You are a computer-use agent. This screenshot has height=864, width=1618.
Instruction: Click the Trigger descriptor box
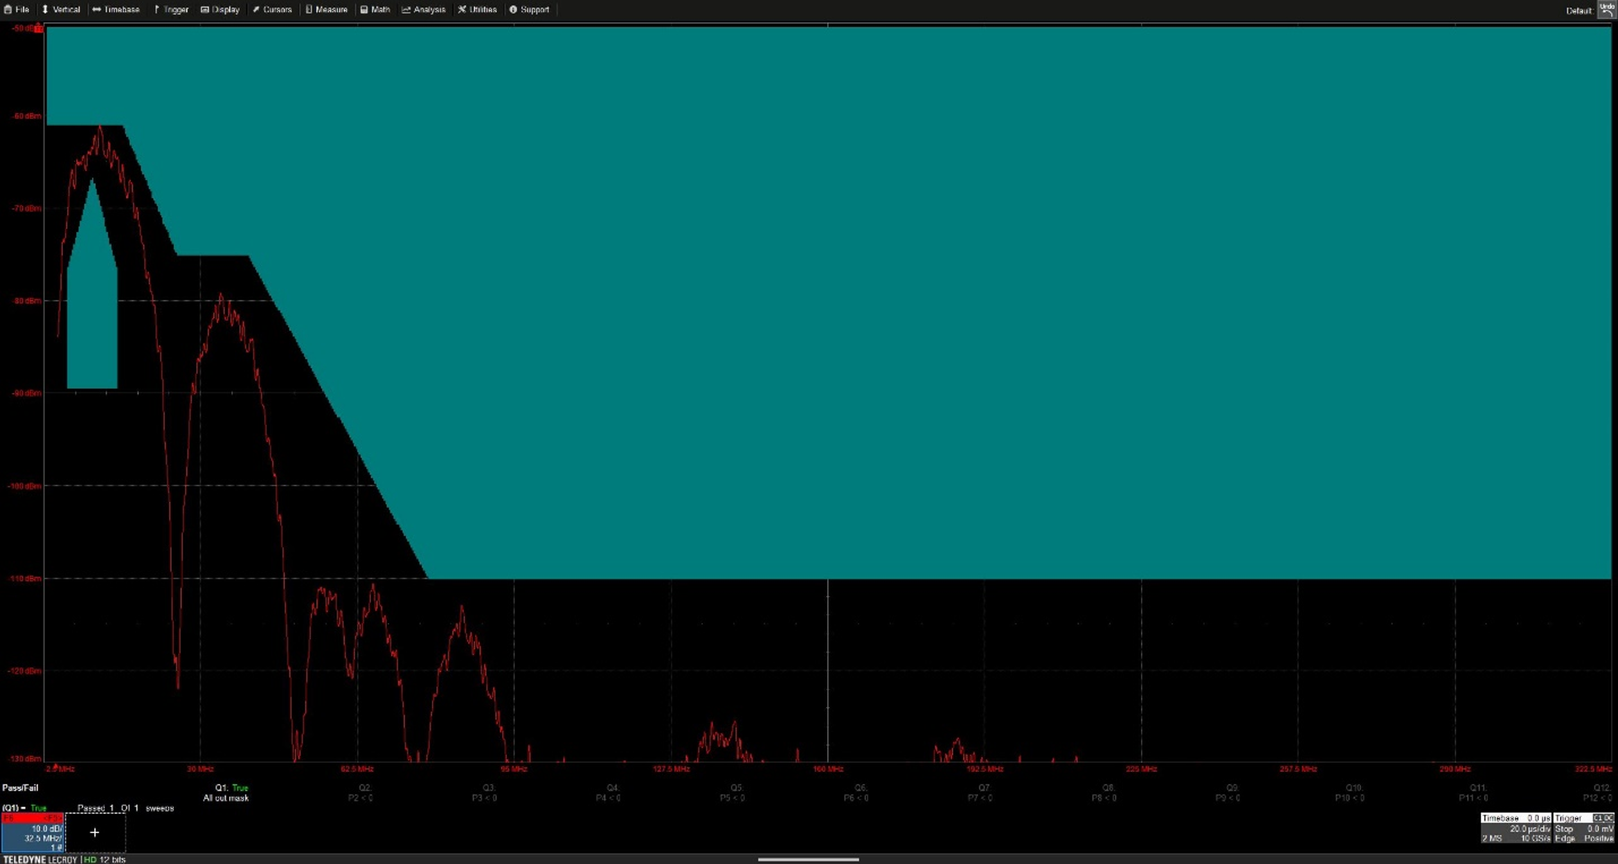[1584, 828]
